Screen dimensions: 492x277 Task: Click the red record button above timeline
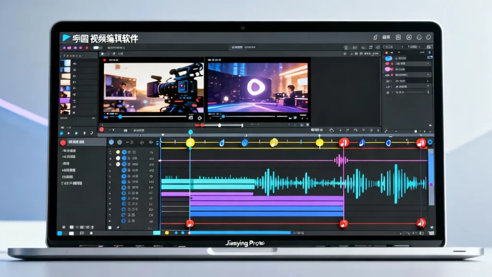coord(101,129)
